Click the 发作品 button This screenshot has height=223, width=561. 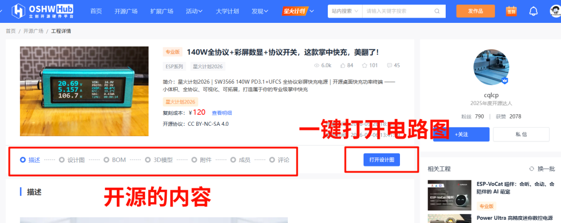click(475, 11)
